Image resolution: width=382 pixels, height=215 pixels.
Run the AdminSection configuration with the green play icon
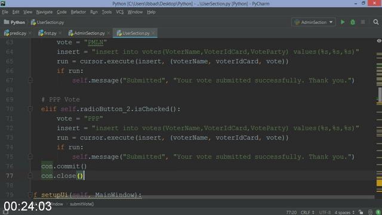[343, 22]
